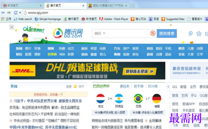The image size is (208, 129).
Task: Switch to the 新浪首页 tab
Action: point(23,6)
